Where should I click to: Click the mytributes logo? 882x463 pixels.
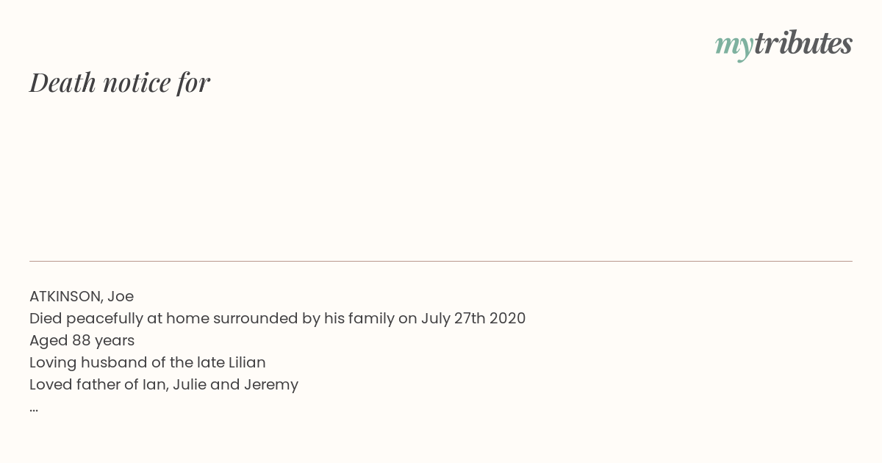coord(784,45)
